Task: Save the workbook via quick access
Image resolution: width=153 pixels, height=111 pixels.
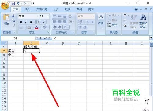Action: 13,4
